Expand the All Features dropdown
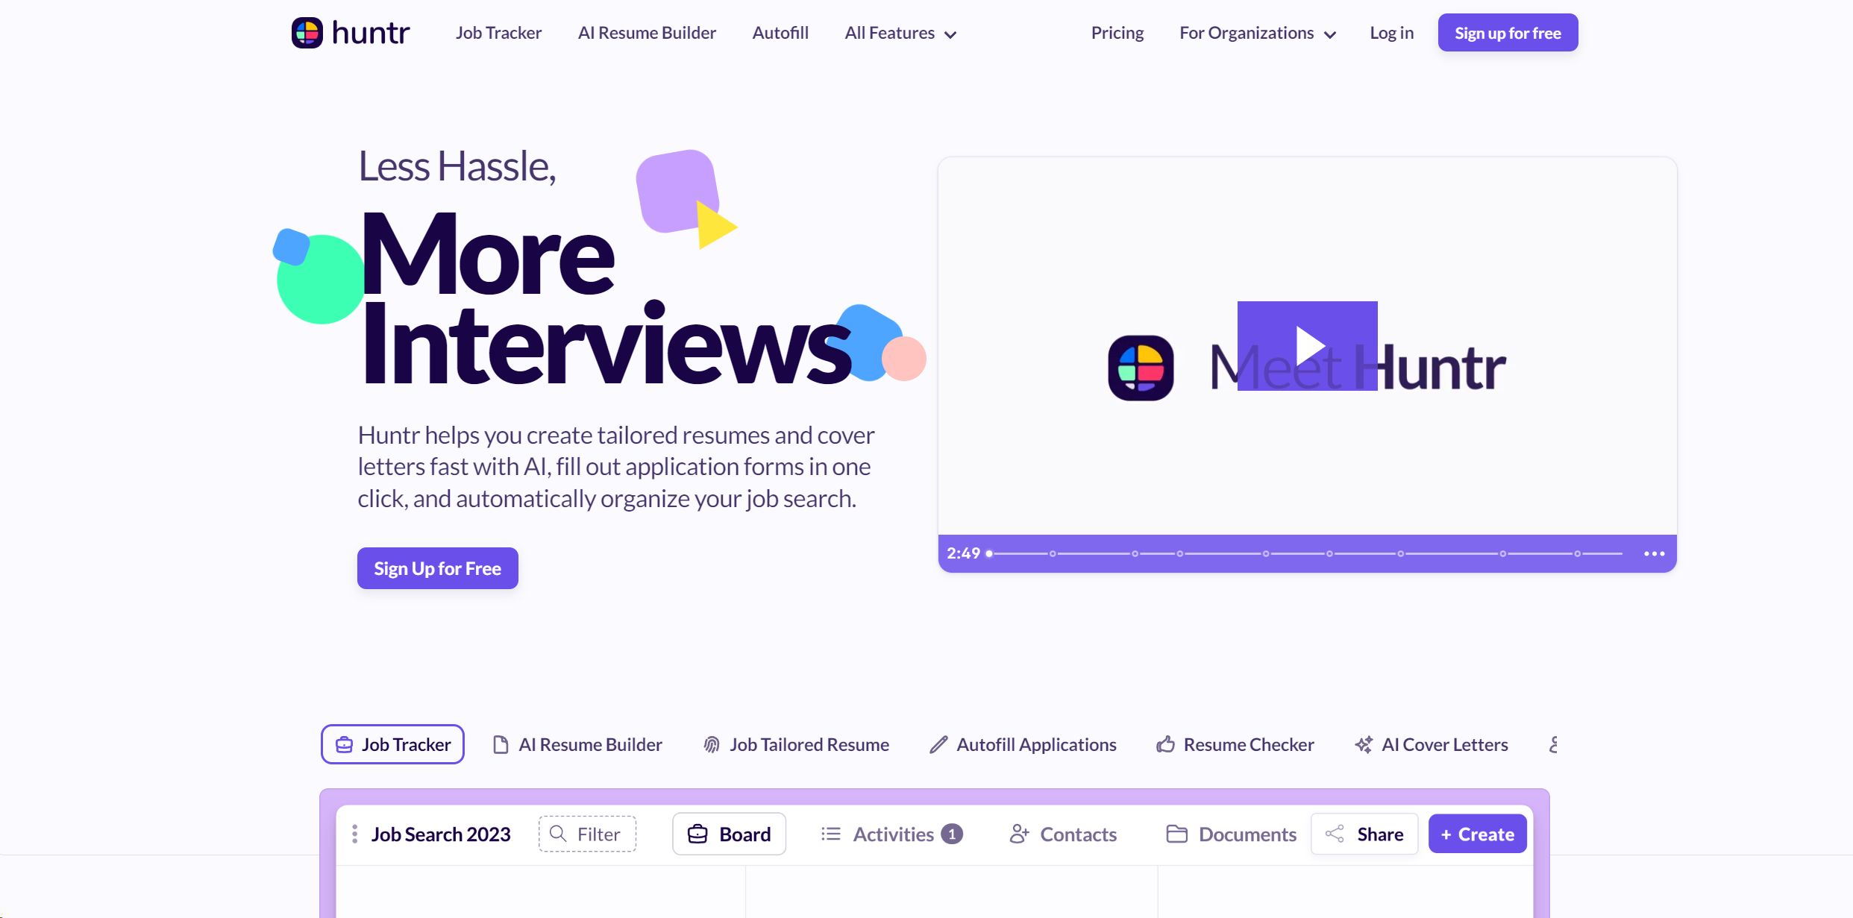The image size is (1853, 918). 900,33
